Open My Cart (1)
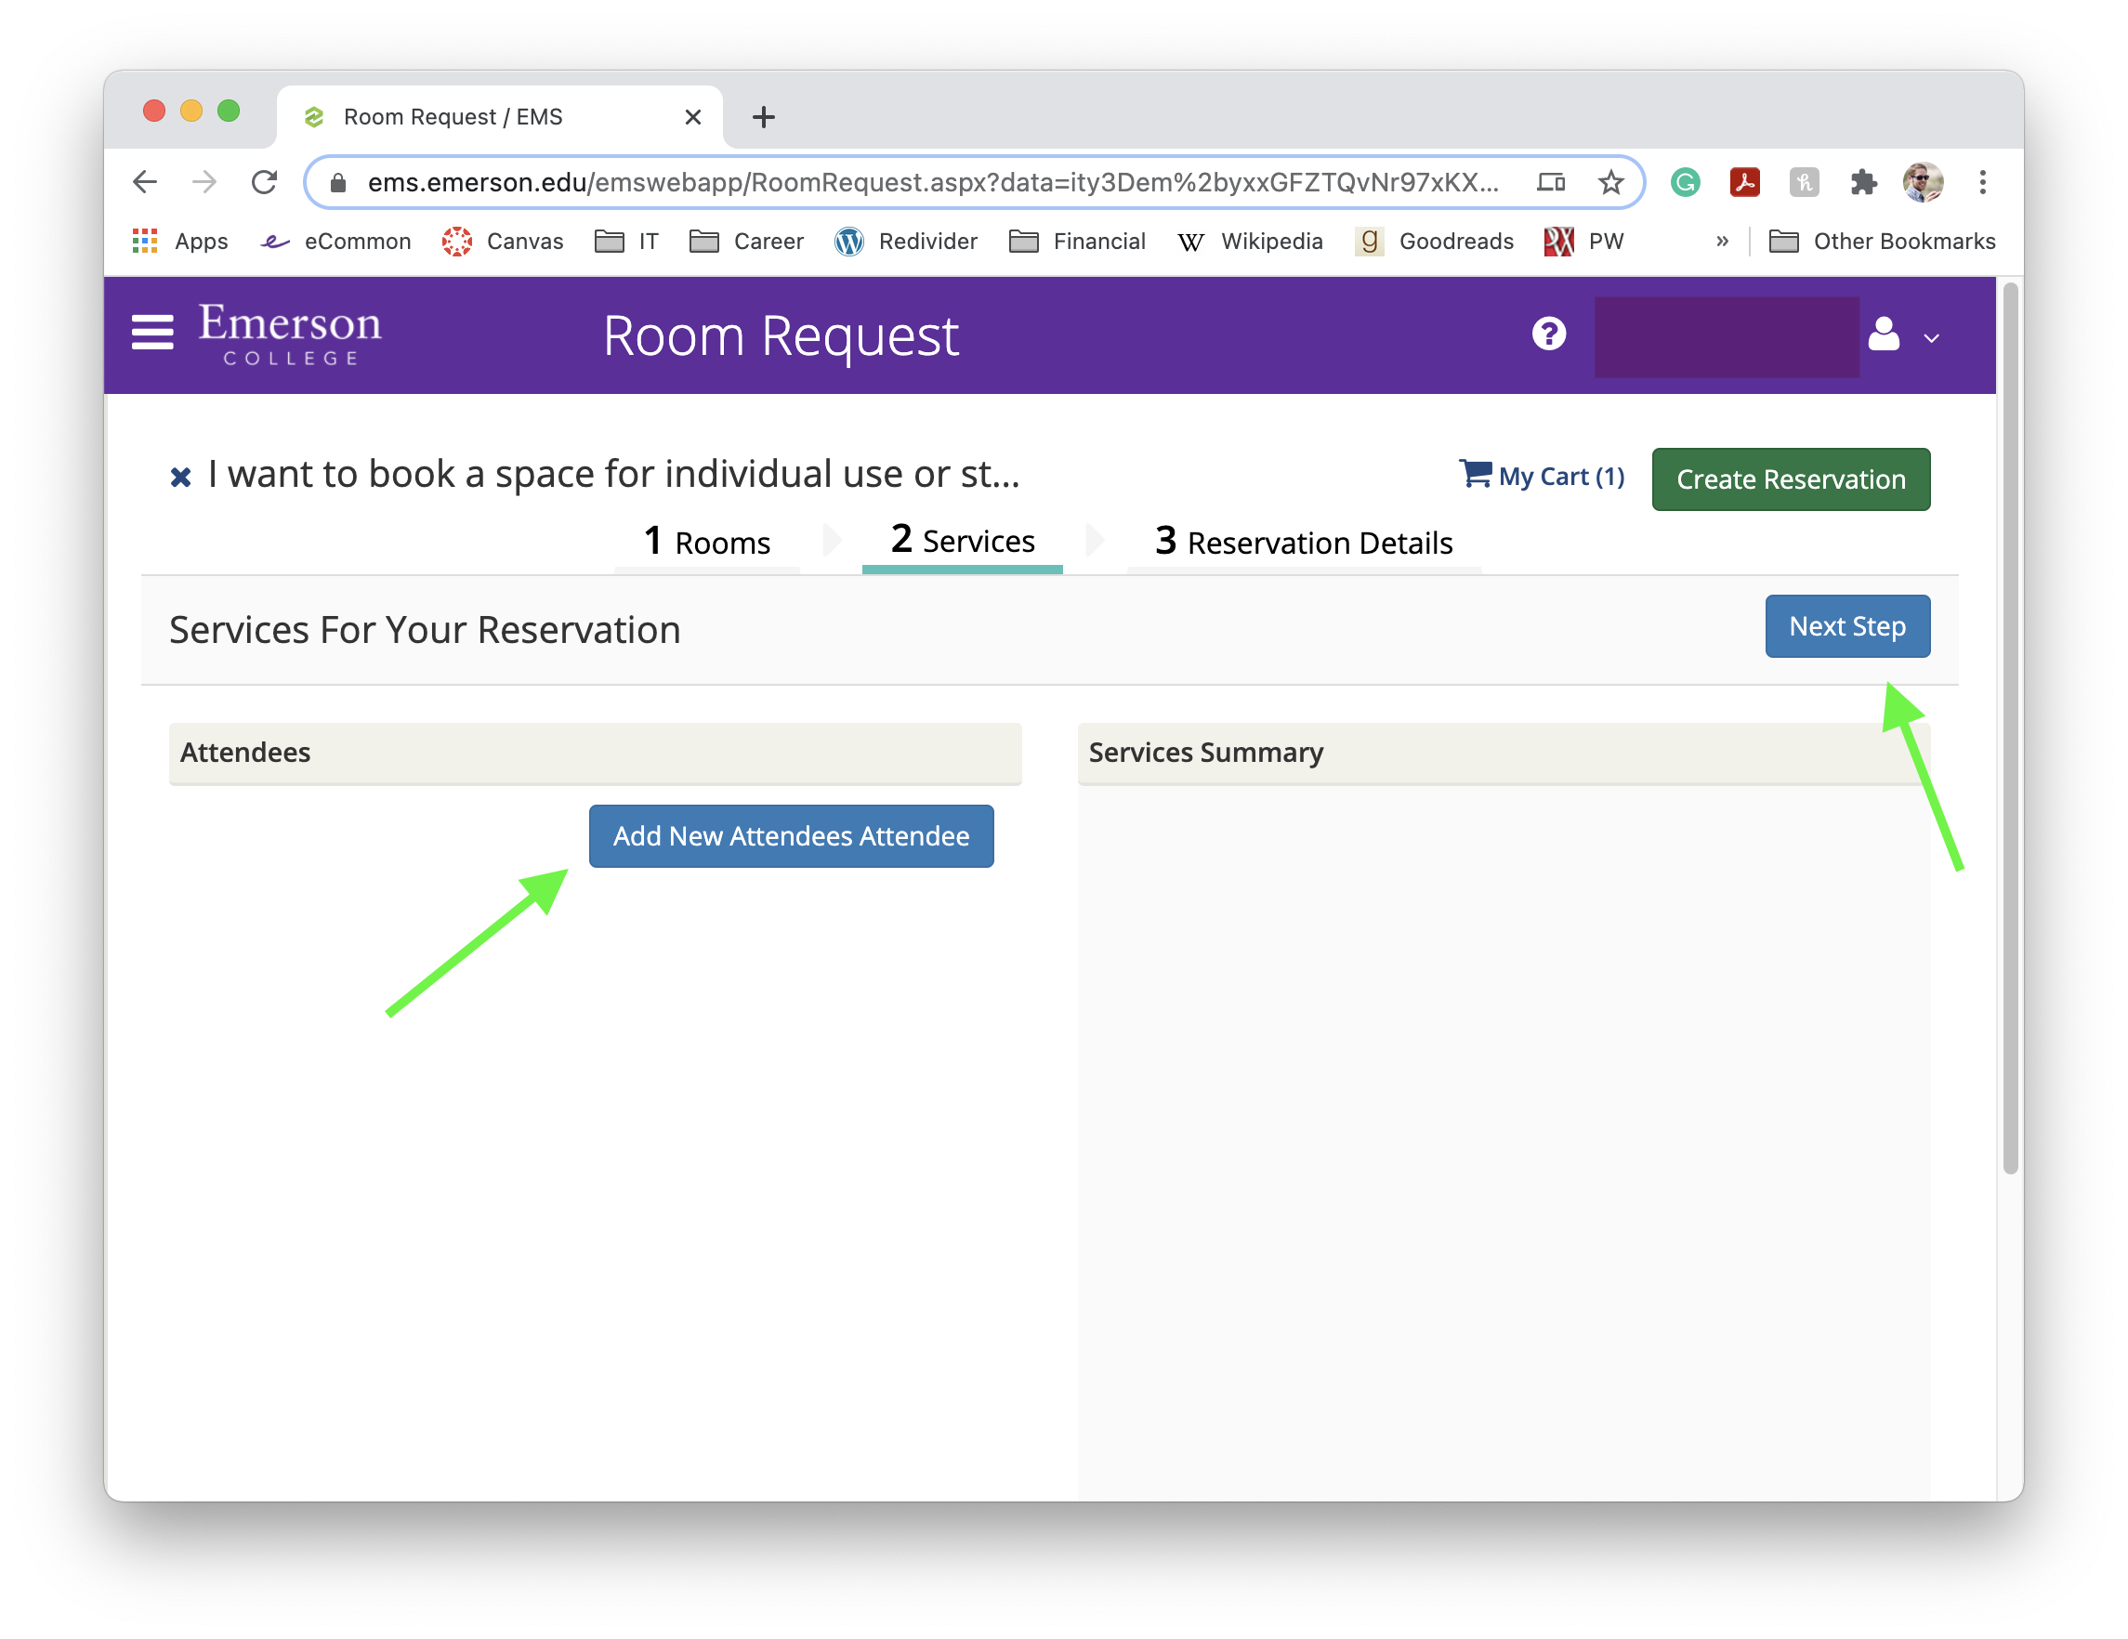Viewport: 2128px width, 1639px height. coord(1542,476)
